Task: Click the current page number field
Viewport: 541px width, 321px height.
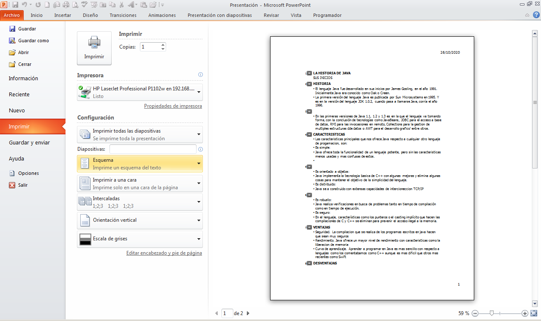Action: click(227, 313)
